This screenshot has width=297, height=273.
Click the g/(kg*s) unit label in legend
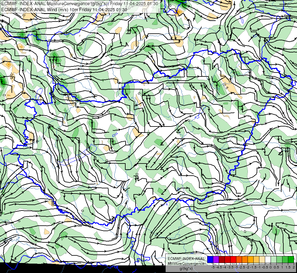click(186, 268)
